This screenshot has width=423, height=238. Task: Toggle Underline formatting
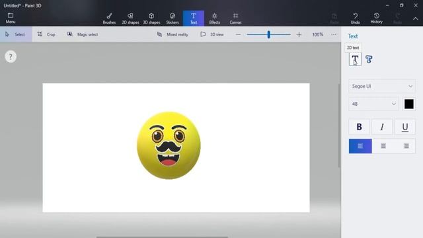click(x=405, y=126)
